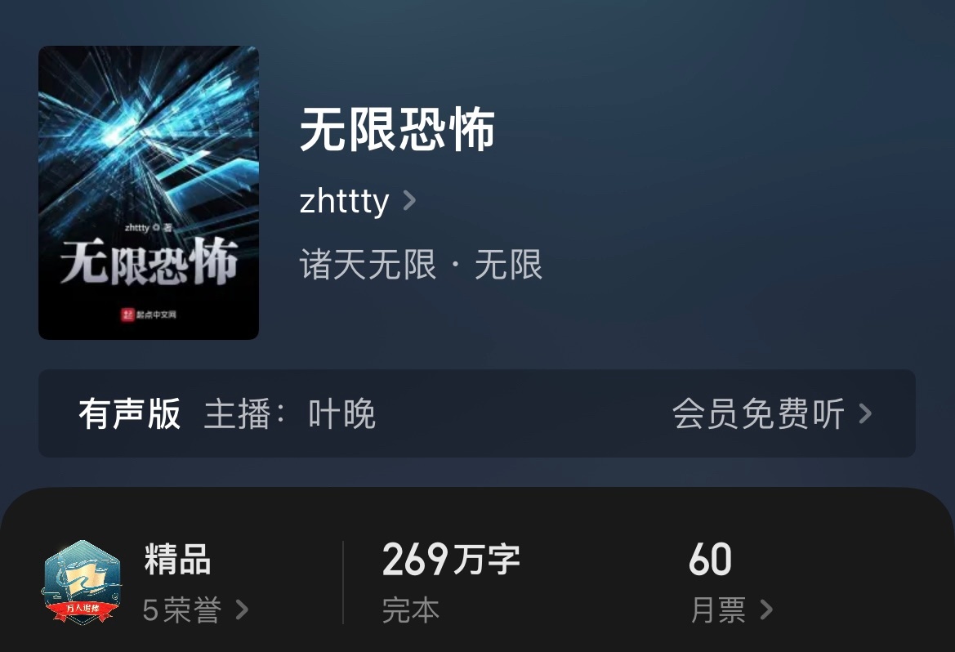Tap 会员免费听 to listen free
The height and width of the screenshot is (652, 955).
pyautogui.click(x=758, y=413)
